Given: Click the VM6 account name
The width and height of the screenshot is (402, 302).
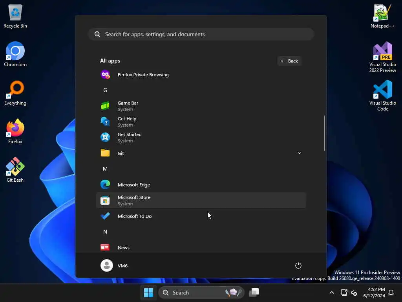Looking at the screenshot, I should 122,266.
